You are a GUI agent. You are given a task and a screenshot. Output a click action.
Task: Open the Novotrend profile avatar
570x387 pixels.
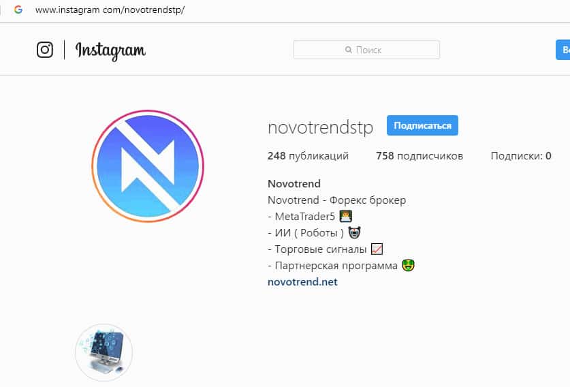pyautogui.click(x=148, y=166)
